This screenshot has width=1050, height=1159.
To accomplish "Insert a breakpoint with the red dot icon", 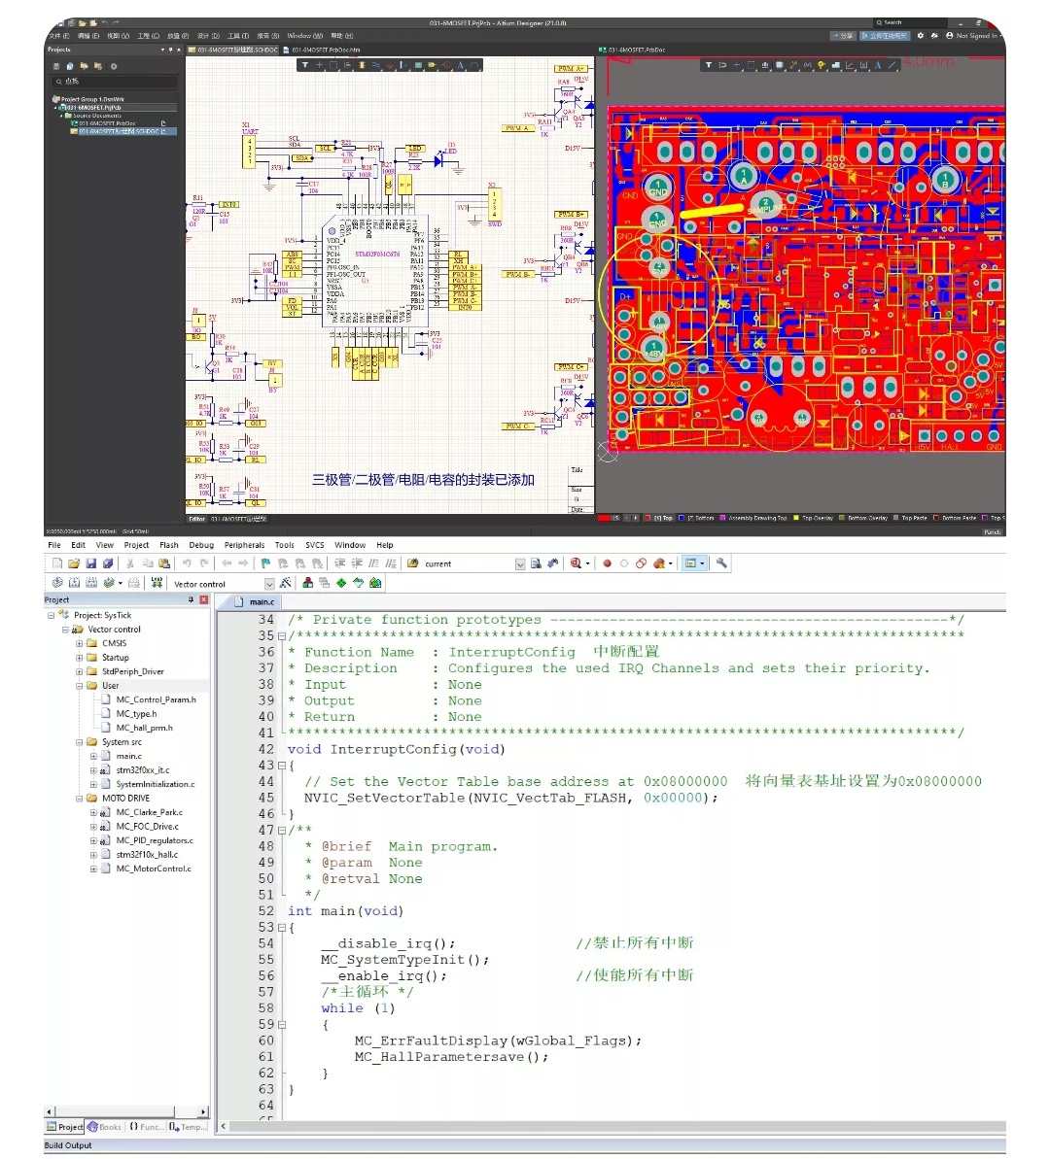I will (607, 563).
